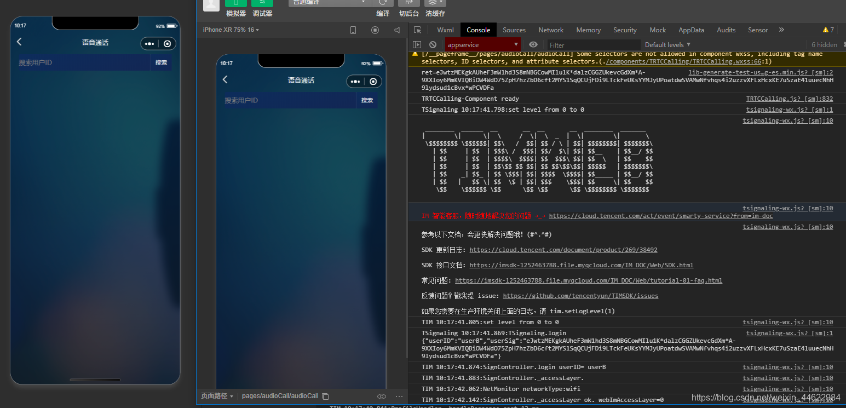Copy the page path with the copy icon
Screen dimensions: 846x408
pos(325,396)
